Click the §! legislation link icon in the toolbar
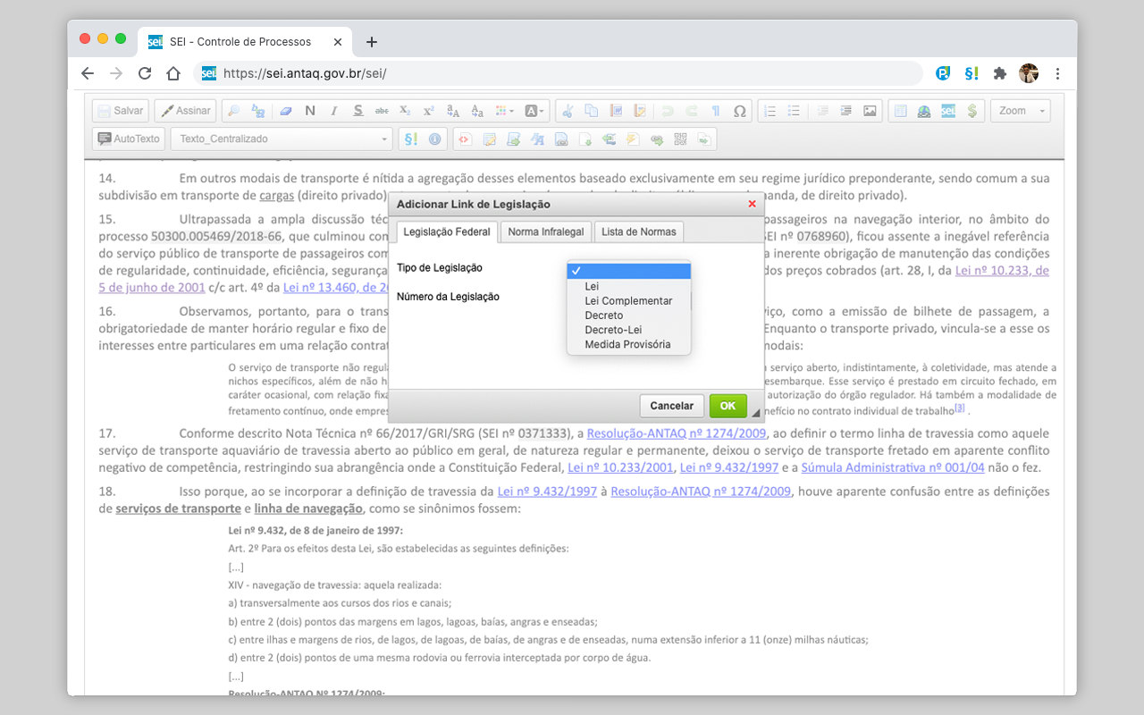Screen dimensions: 1144x715 point(411,139)
